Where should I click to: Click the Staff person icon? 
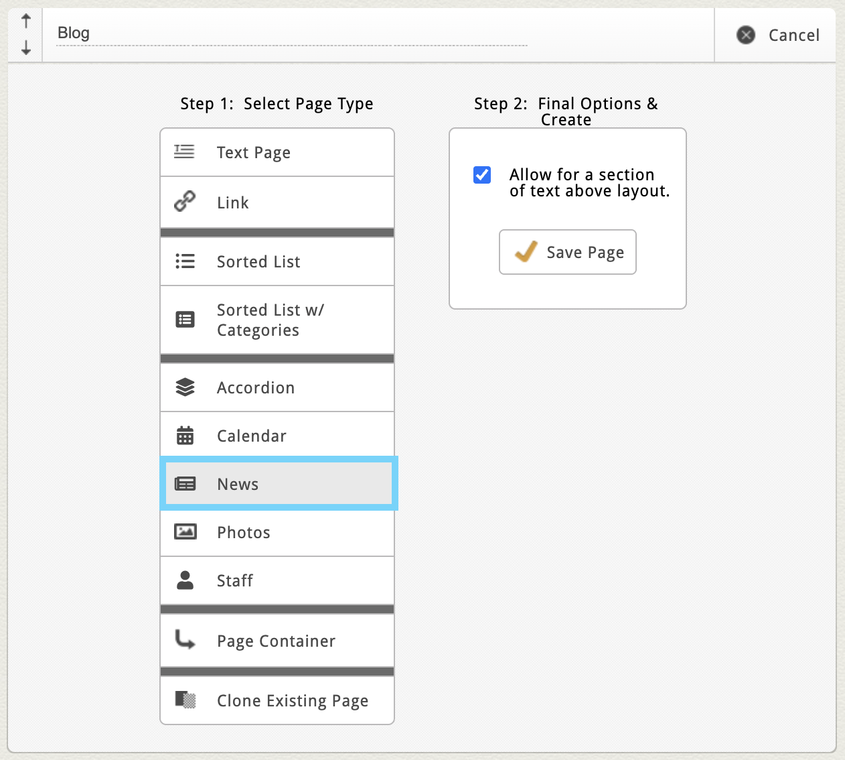[185, 580]
